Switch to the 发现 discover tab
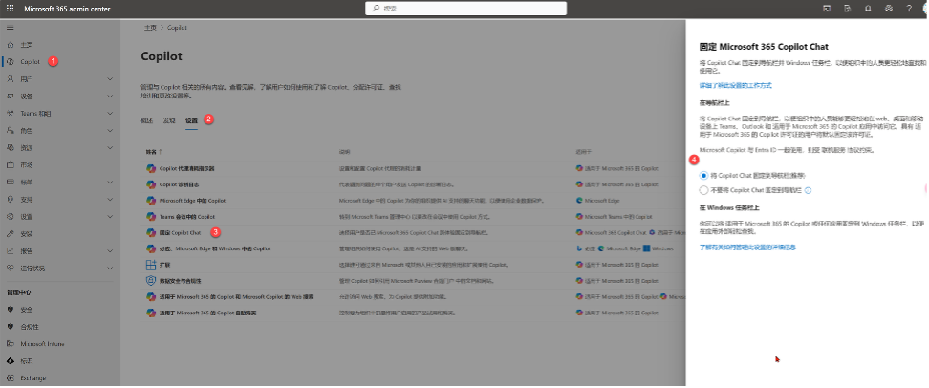Viewport: 929px width, 388px height. pos(169,120)
